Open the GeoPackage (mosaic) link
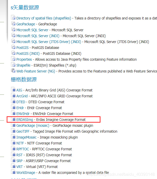The height and width of the screenshot is (179, 157). (x=33, y=126)
